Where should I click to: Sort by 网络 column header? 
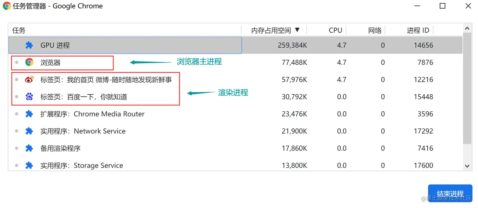(x=375, y=30)
